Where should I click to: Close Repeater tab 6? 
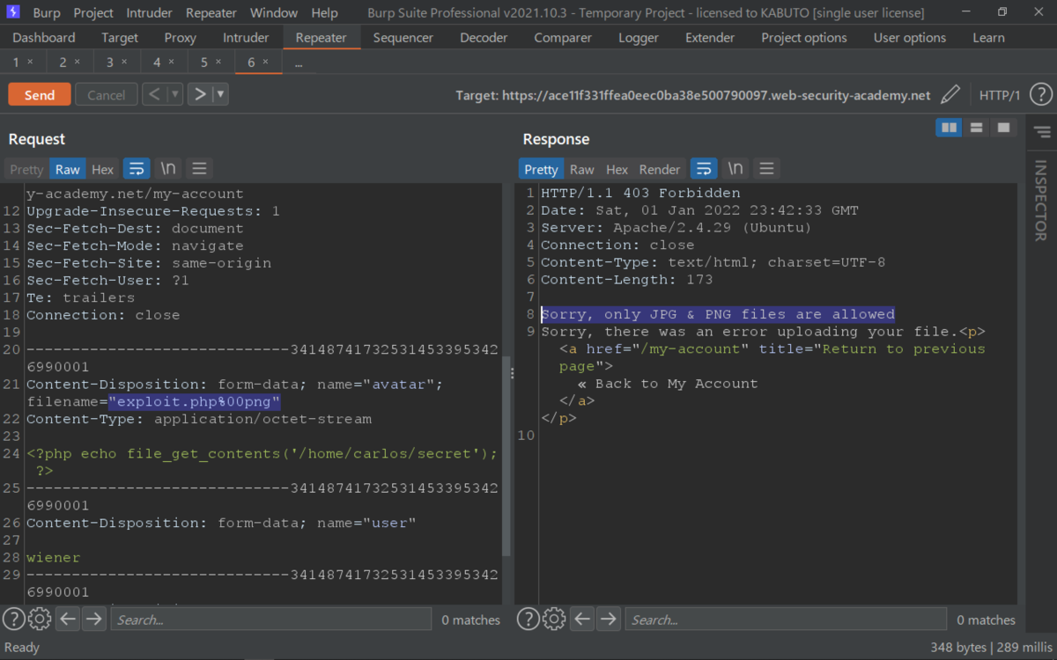(x=266, y=62)
